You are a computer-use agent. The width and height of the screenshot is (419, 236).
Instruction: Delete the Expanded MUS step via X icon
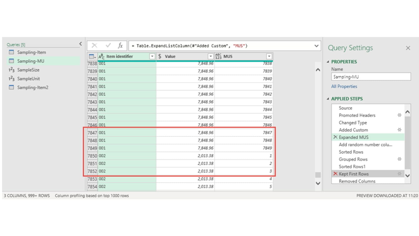click(335, 137)
